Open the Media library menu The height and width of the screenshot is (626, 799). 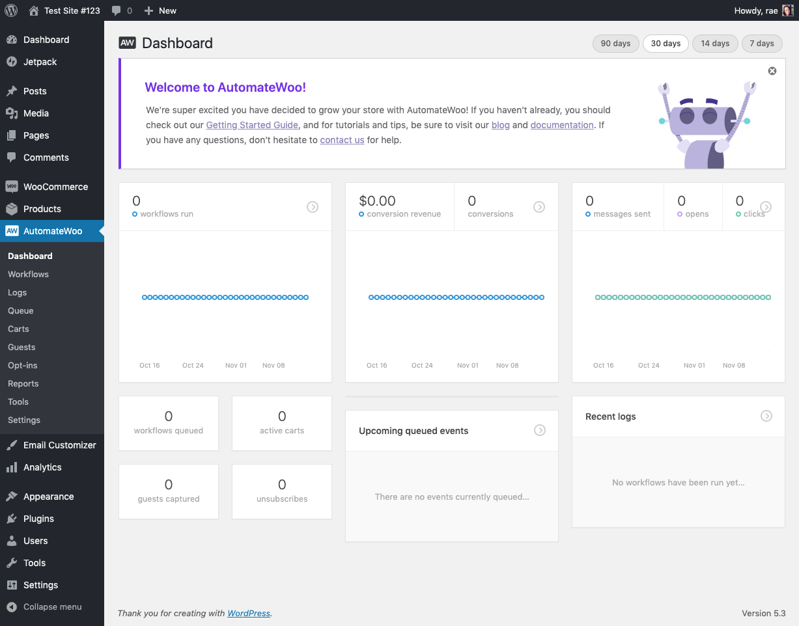pos(52,113)
